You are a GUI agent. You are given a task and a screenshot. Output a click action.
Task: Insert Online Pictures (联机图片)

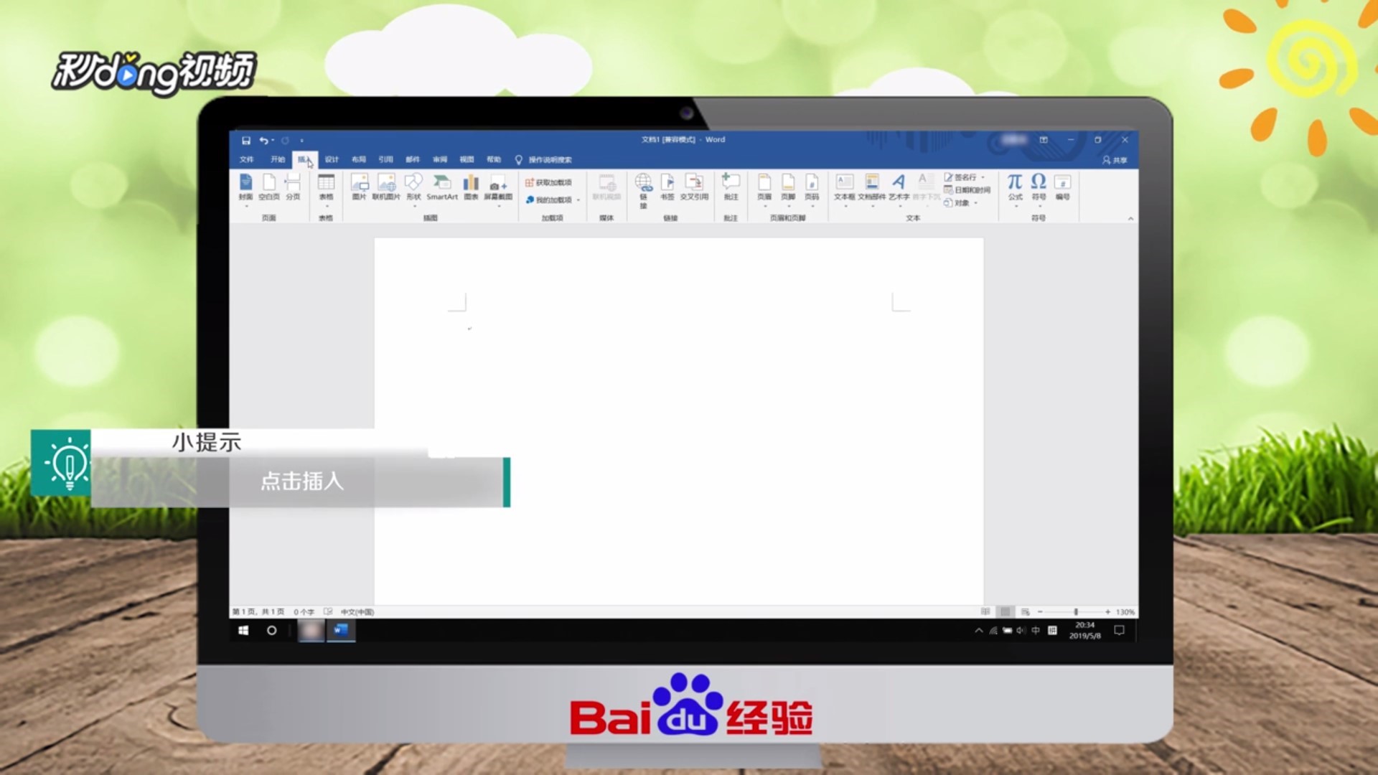coord(386,187)
